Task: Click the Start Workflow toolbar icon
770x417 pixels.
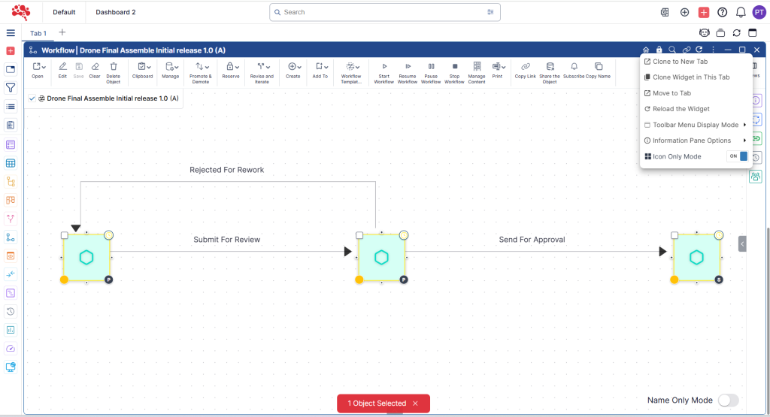Action: 383,67
